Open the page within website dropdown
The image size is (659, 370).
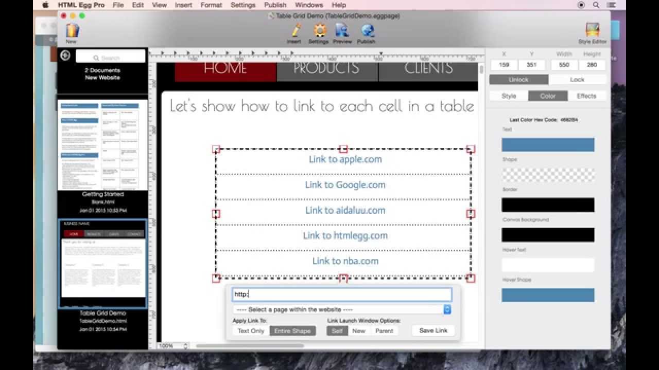pyautogui.click(x=342, y=309)
